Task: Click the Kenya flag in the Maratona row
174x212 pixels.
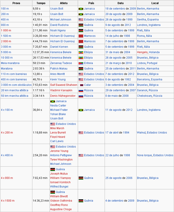Action: tap(81, 69)
